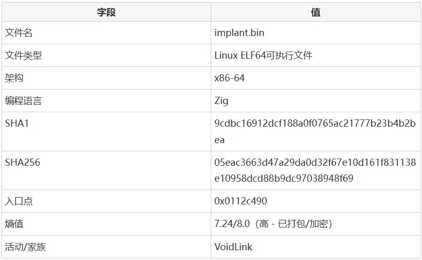
Task: Click the VoidLink family value
Action: pyautogui.click(x=233, y=247)
